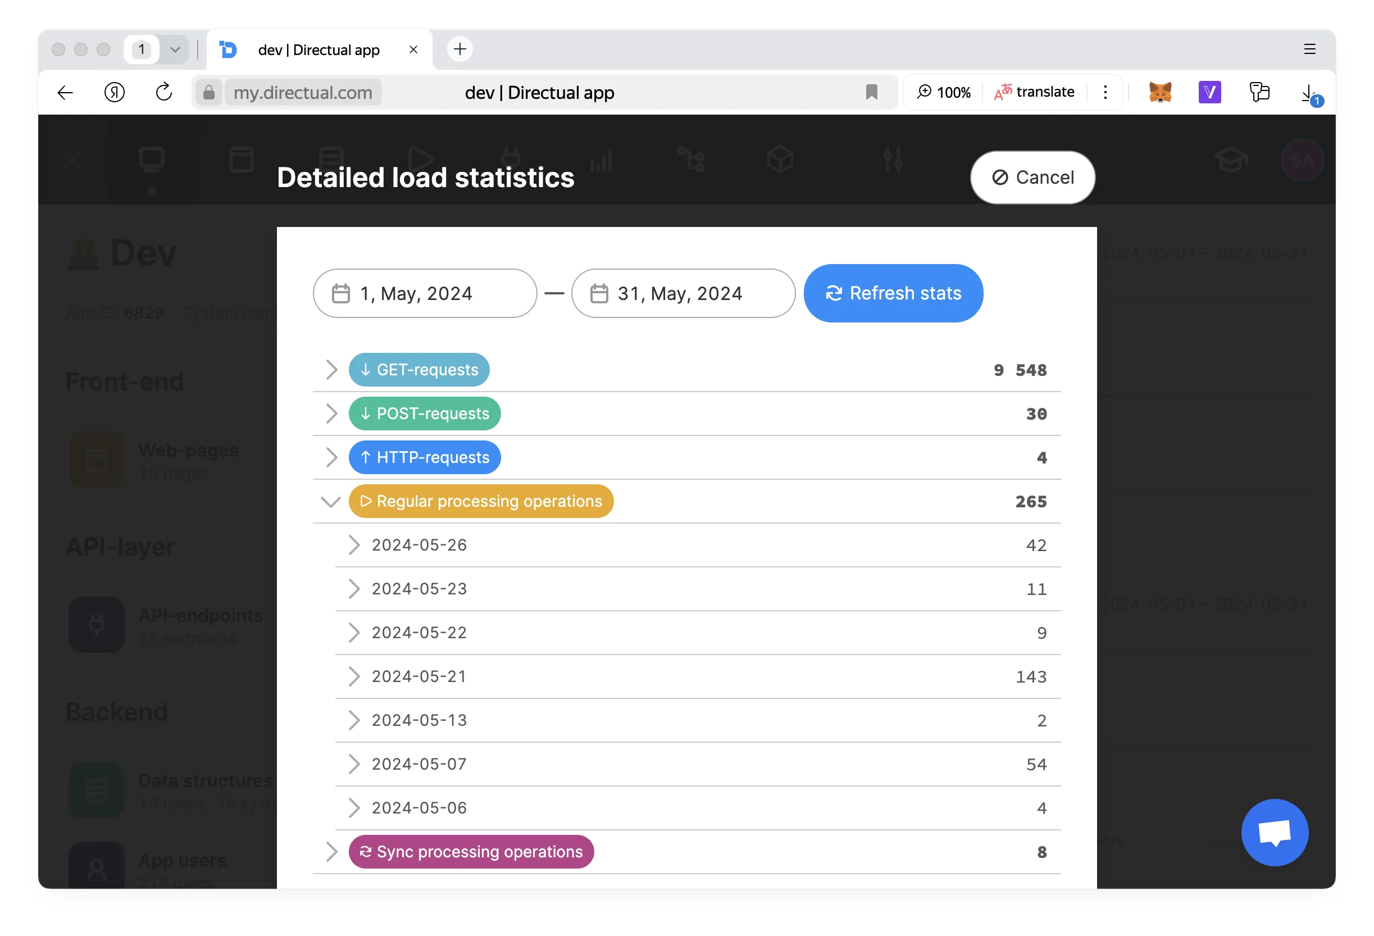Switch to dev | Directual app tab
This screenshot has width=1374, height=936.
point(319,49)
